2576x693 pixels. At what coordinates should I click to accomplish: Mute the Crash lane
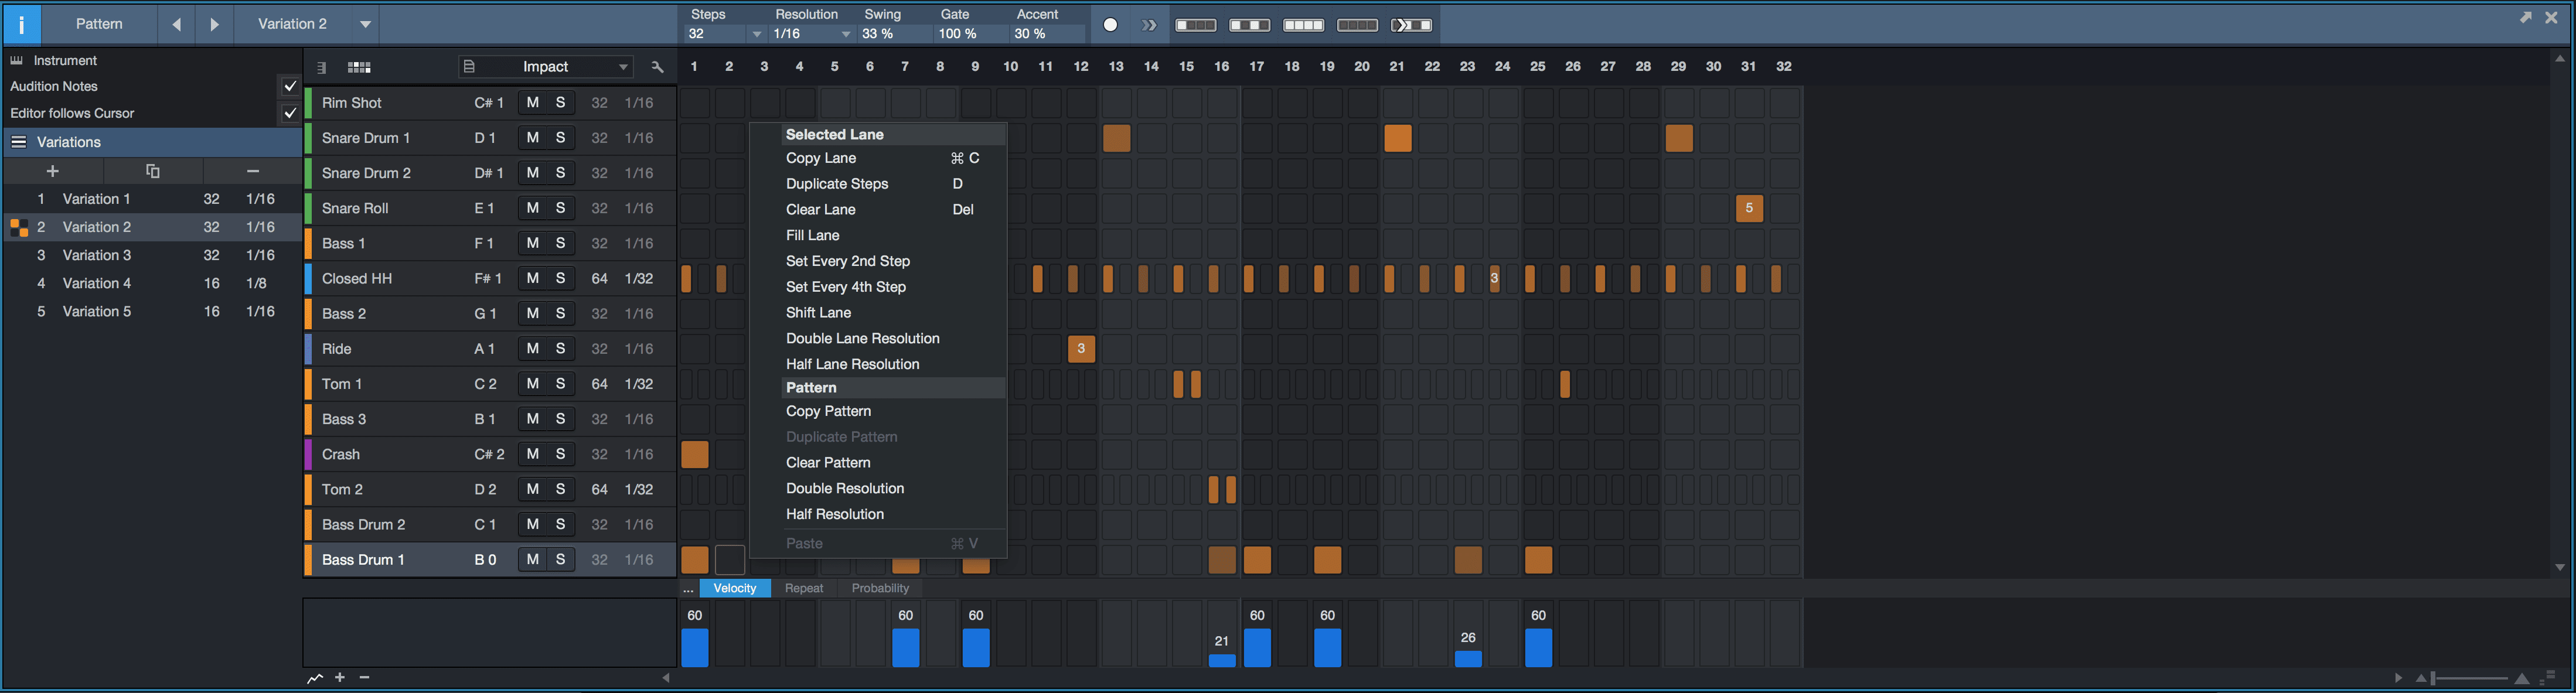(x=533, y=454)
